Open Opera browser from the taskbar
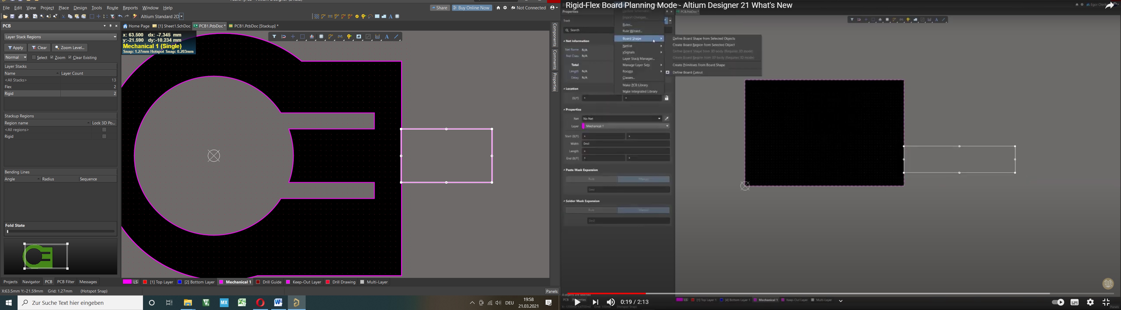The width and height of the screenshot is (1121, 310). (x=260, y=303)
